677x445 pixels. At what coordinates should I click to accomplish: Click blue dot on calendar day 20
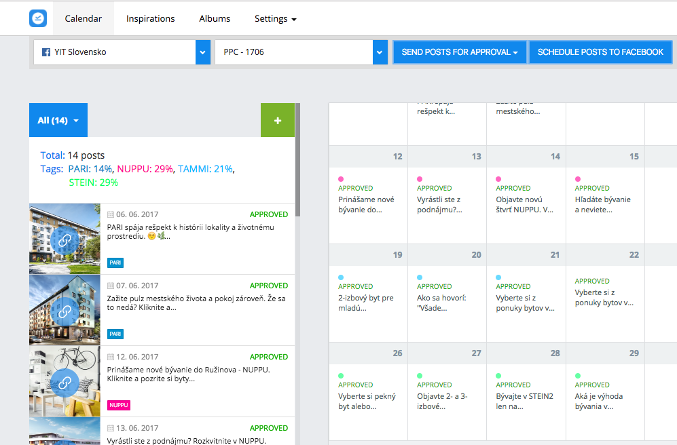click(420, 277)
